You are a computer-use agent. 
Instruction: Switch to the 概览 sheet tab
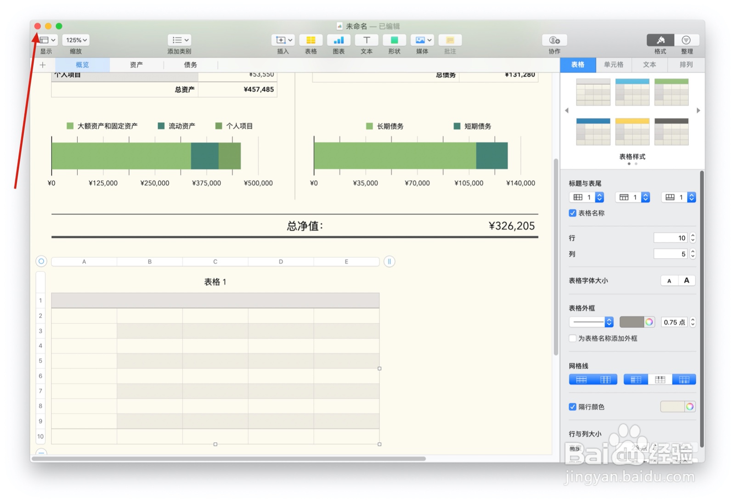[x=83, y=65]
